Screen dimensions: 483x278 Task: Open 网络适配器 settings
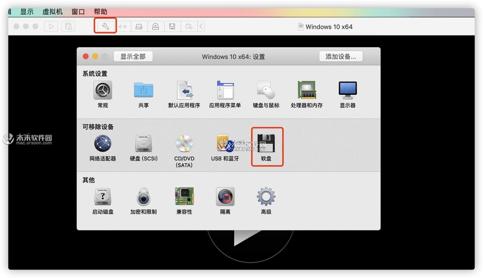click(103, 144)
